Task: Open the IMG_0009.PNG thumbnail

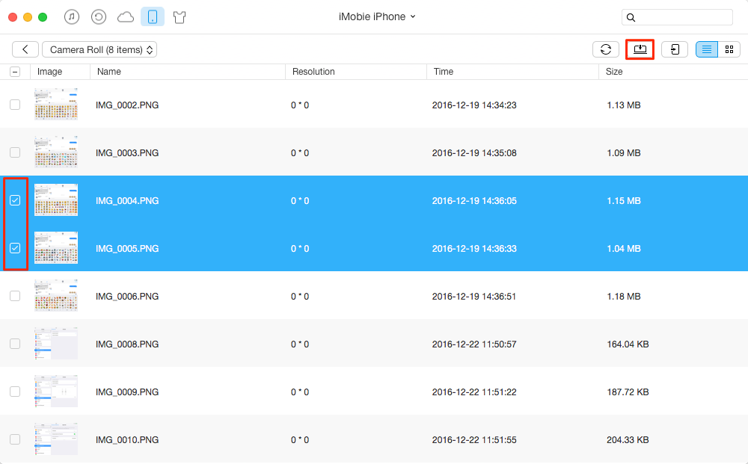Action: pyautogui.click(x=56, y=391)
